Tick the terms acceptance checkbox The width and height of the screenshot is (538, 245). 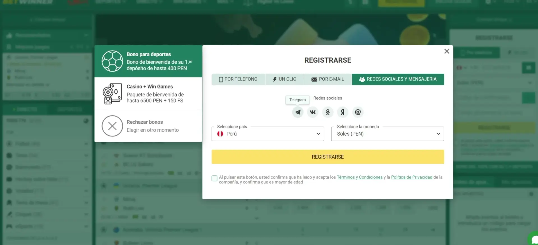[214, 178]
